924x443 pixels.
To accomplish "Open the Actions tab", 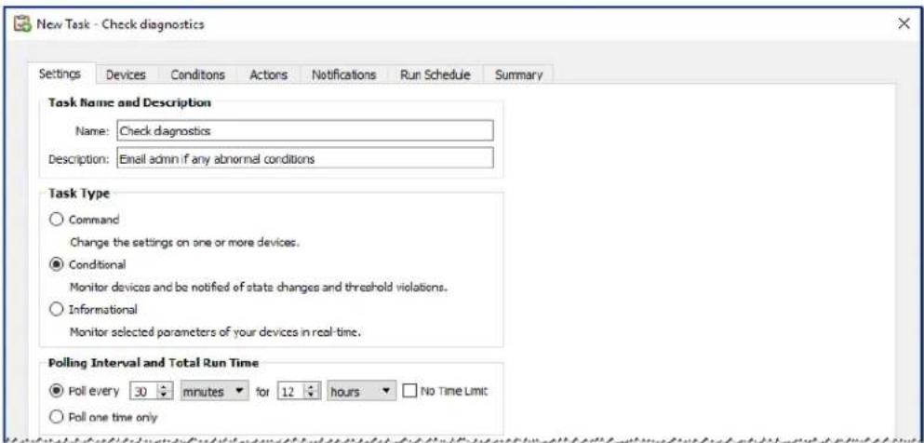I will (268, 74).
